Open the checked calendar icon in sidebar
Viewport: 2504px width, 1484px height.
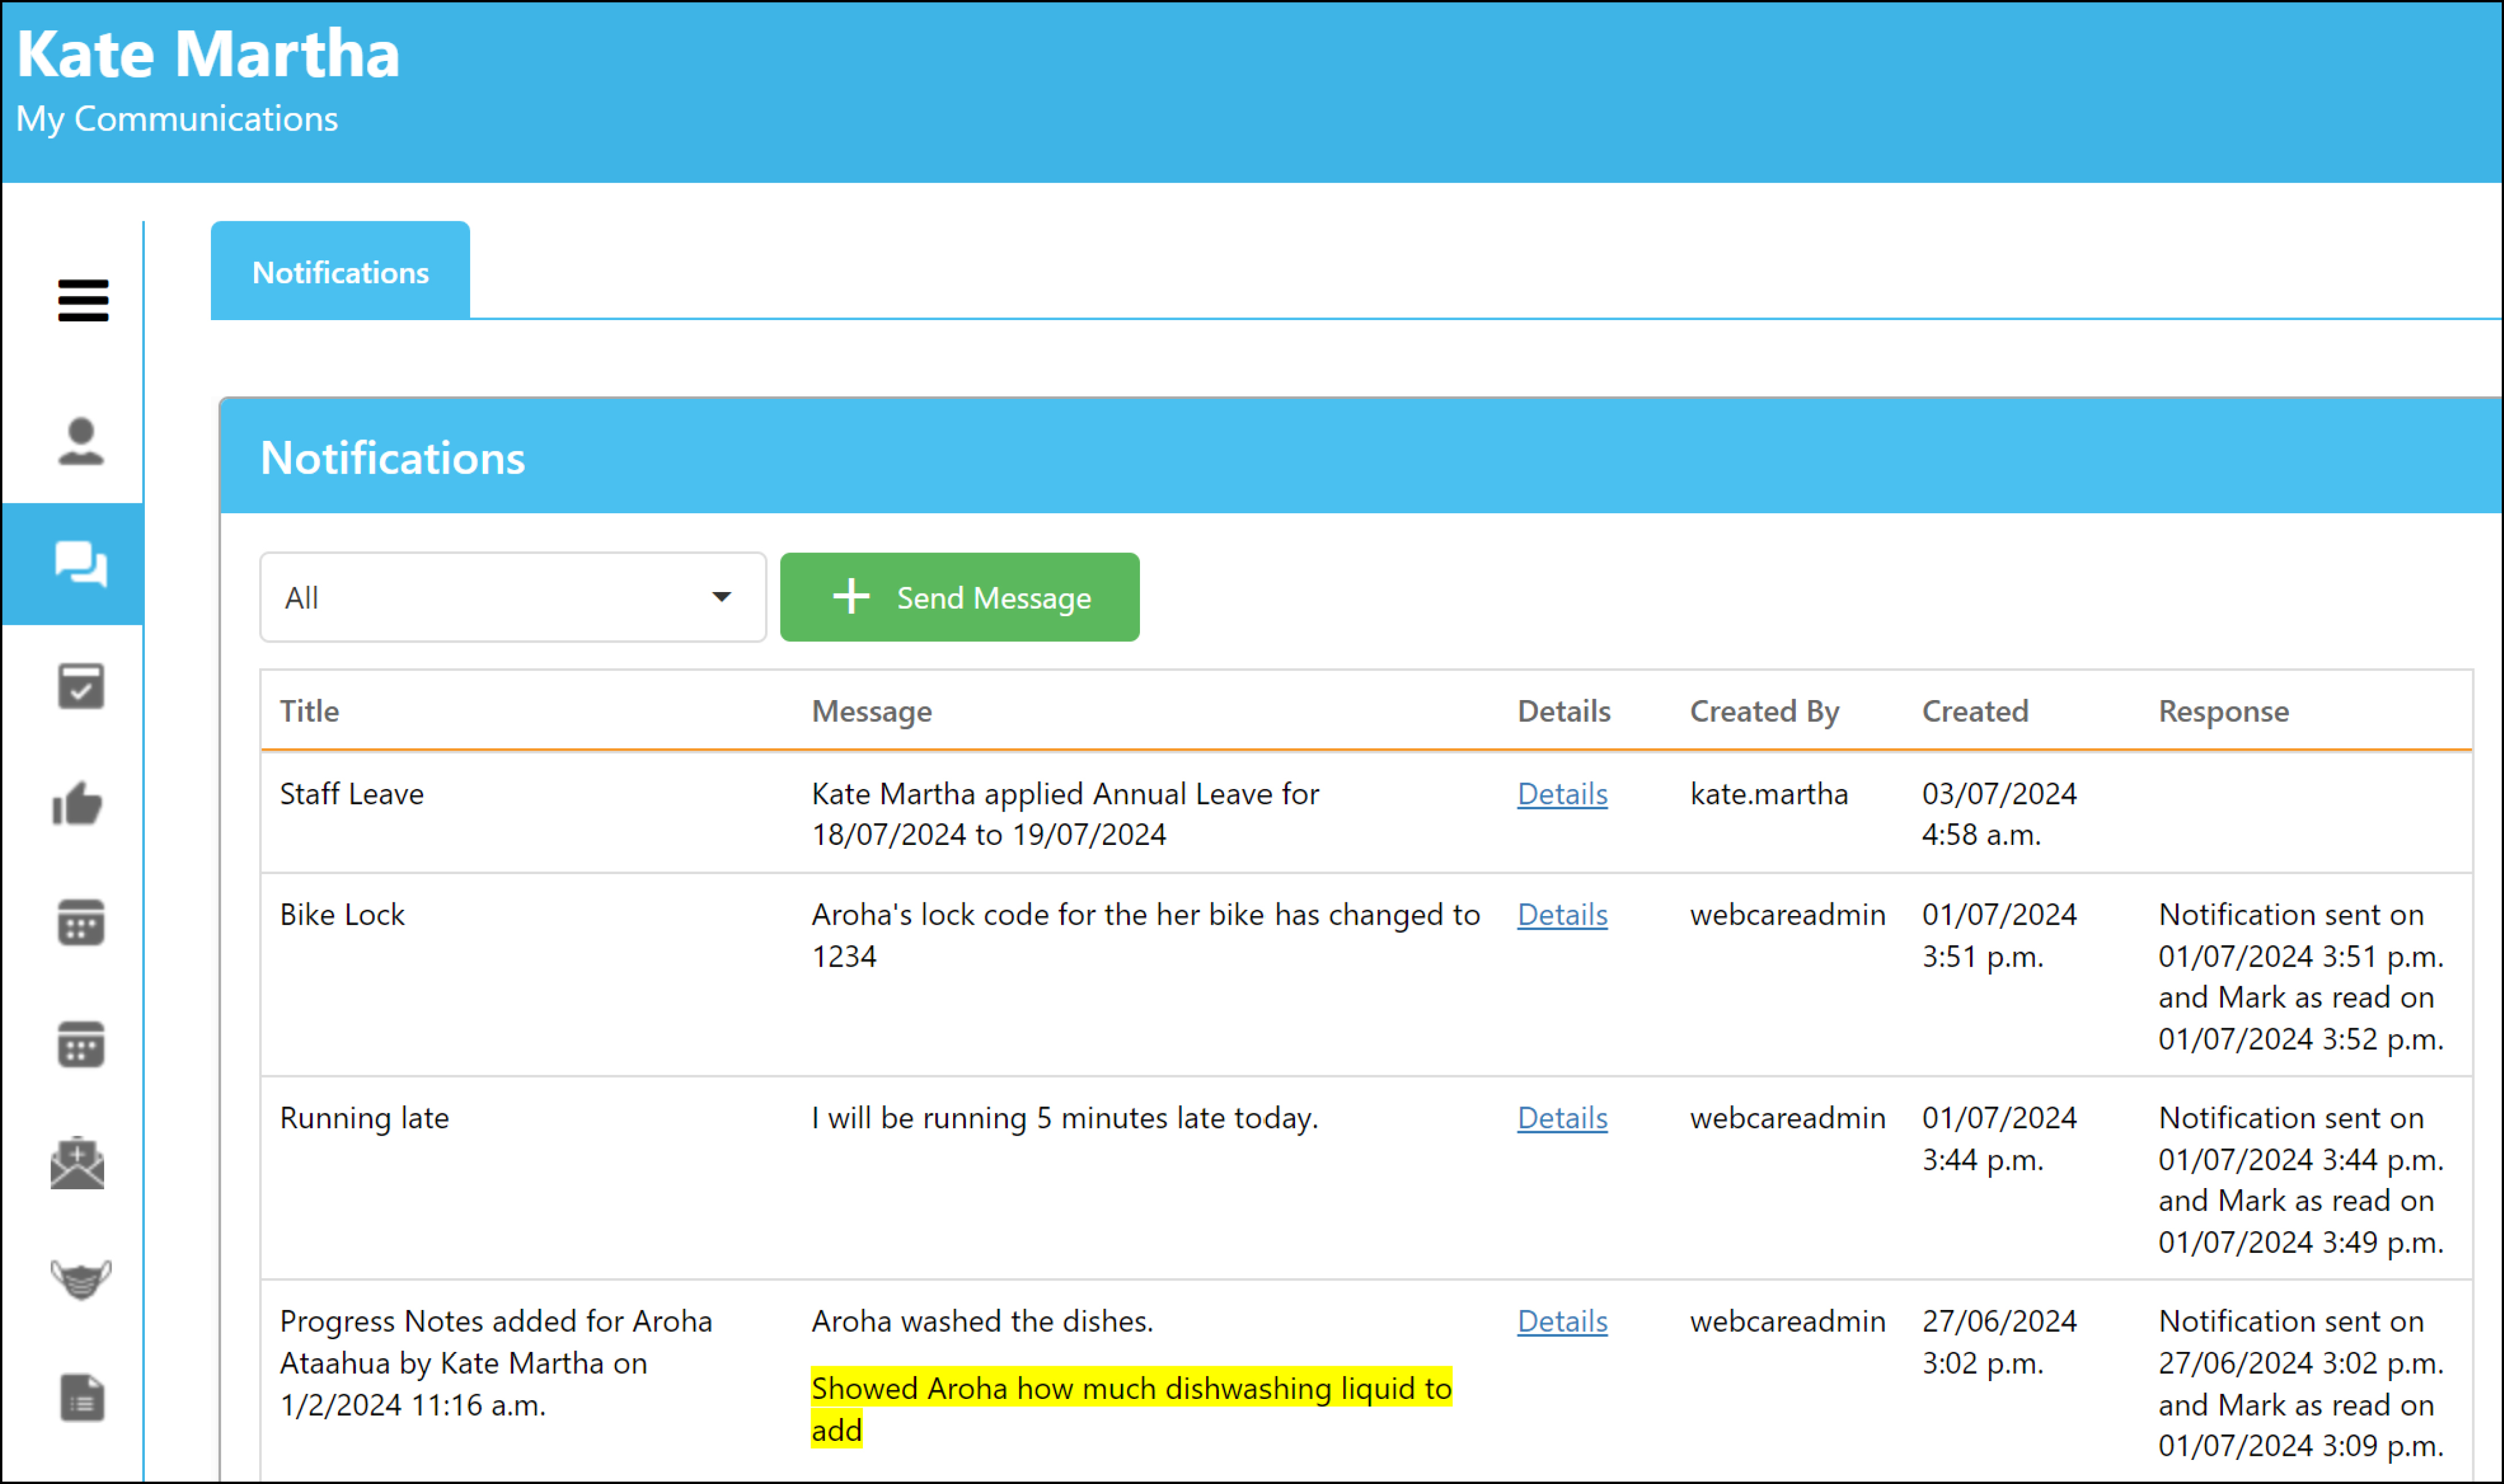point(80,686)
